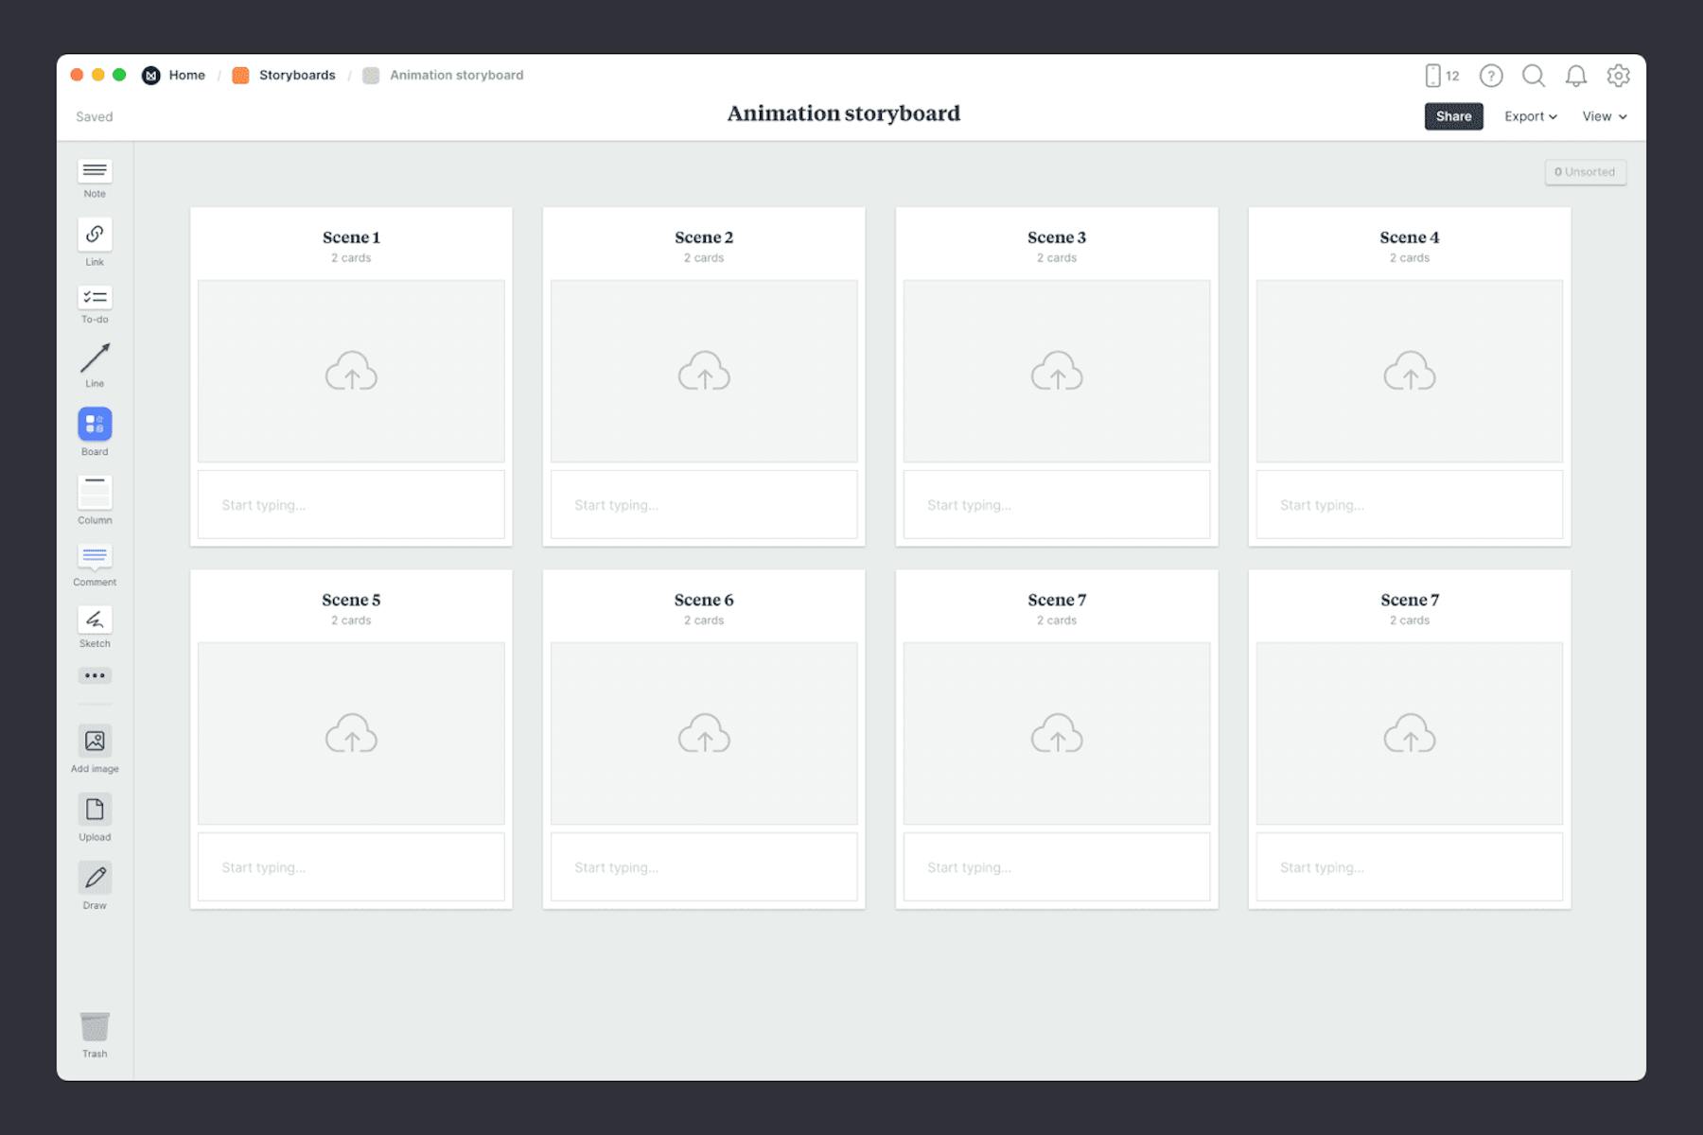Open notifications bell
The width and height of the screenshot is (1703, 1135).
click(1577, 76)
